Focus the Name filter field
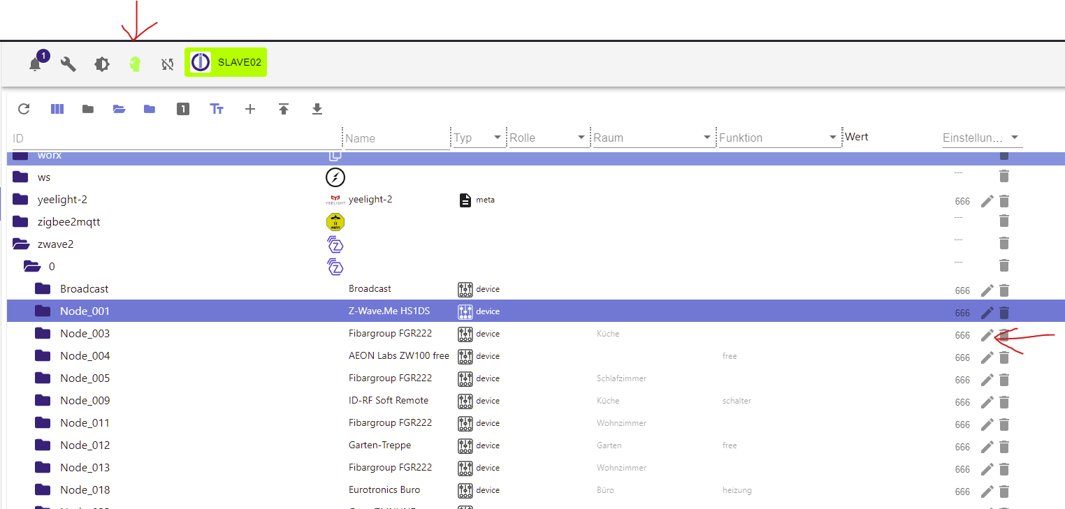Image resolution: width=1065 pixels, height=509 pixels. 397,138
